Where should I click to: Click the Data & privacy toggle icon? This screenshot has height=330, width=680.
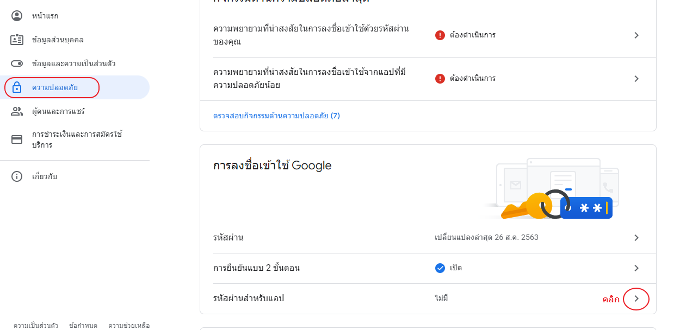pyautogui.click(x=17, y=64)
